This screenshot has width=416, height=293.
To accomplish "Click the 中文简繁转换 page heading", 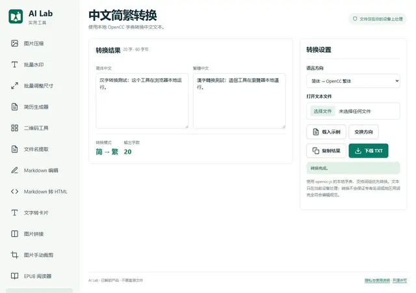I will pyautogui.click(x=123, y=15).
